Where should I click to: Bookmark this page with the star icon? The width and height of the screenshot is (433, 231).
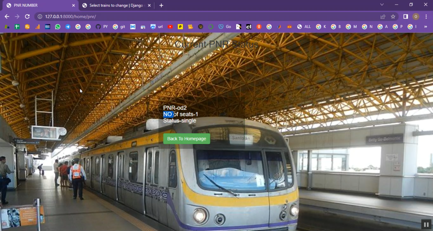coord(393,16)
